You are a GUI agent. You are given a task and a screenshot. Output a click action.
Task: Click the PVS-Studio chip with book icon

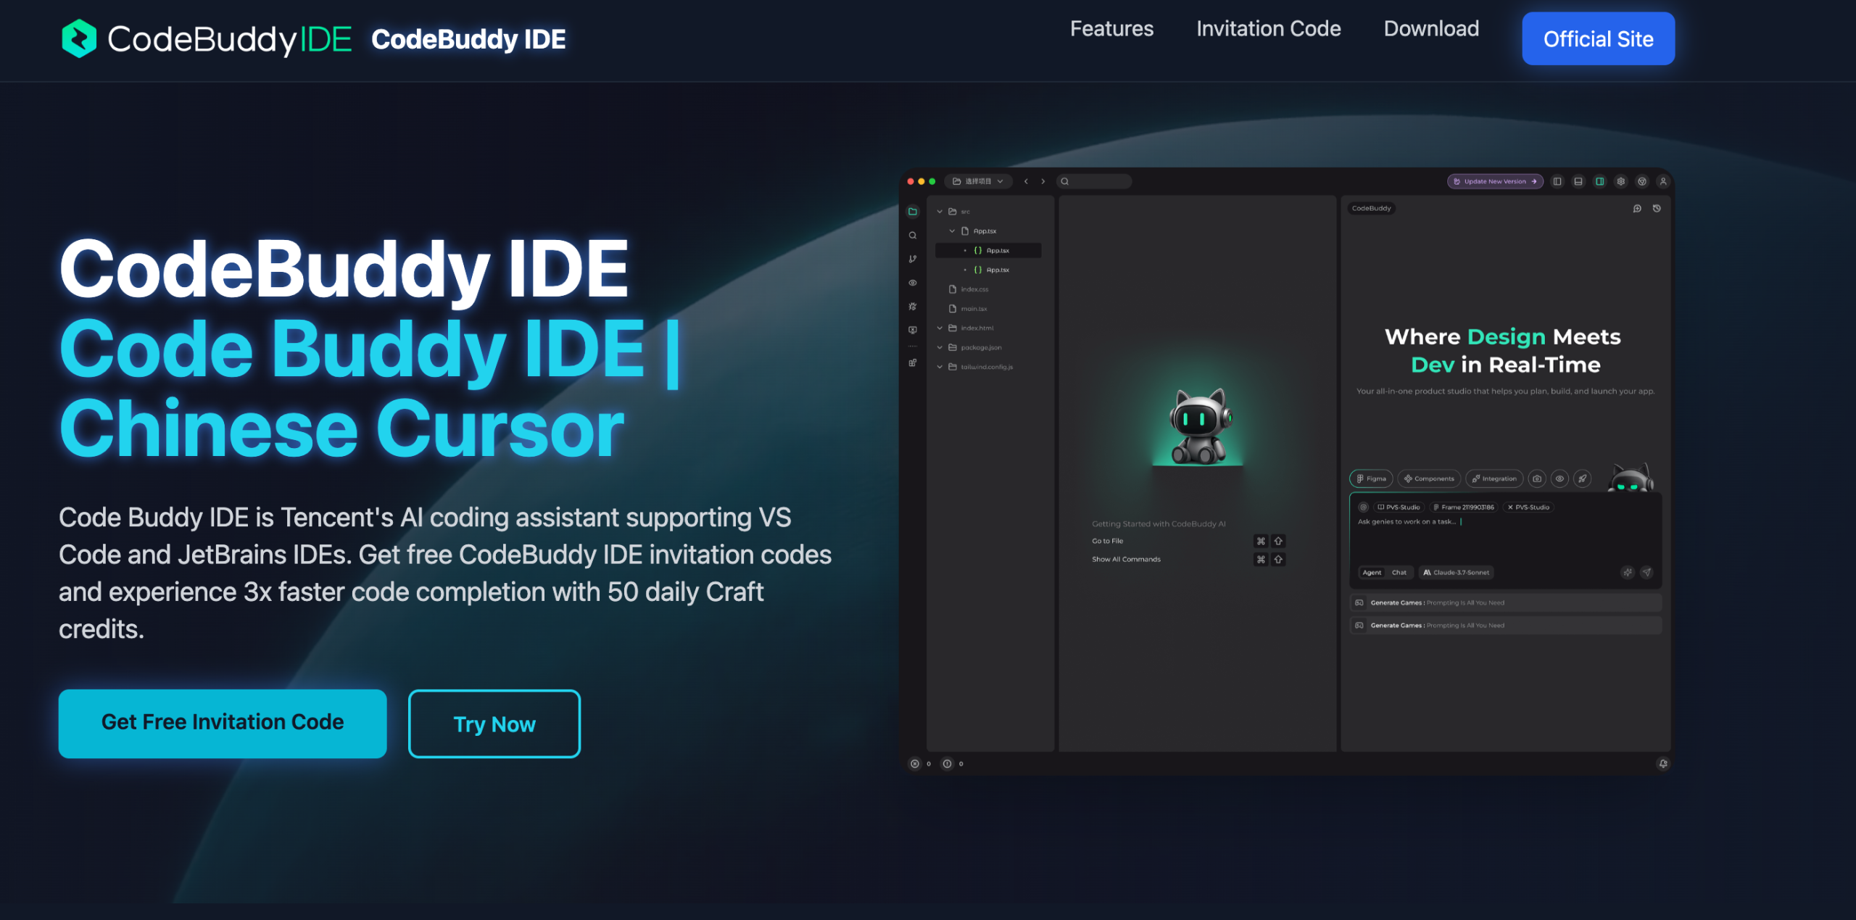point(1399,507)
